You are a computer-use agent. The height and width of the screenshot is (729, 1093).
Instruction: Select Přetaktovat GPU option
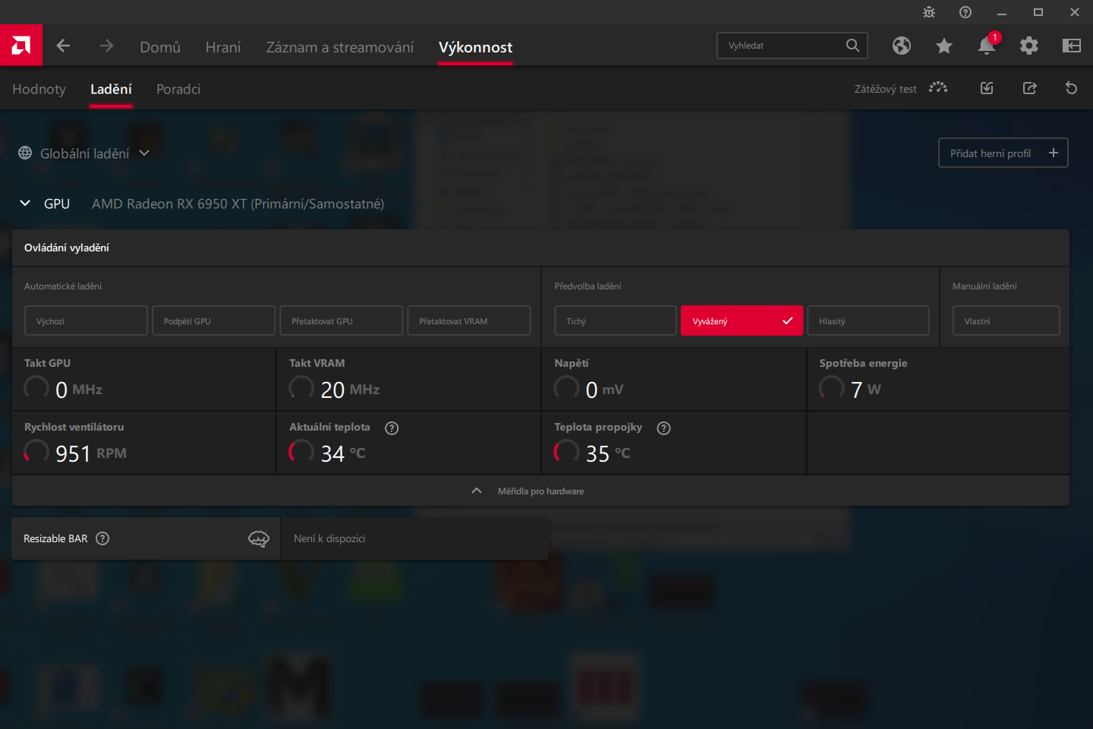[x=341, y=320]
